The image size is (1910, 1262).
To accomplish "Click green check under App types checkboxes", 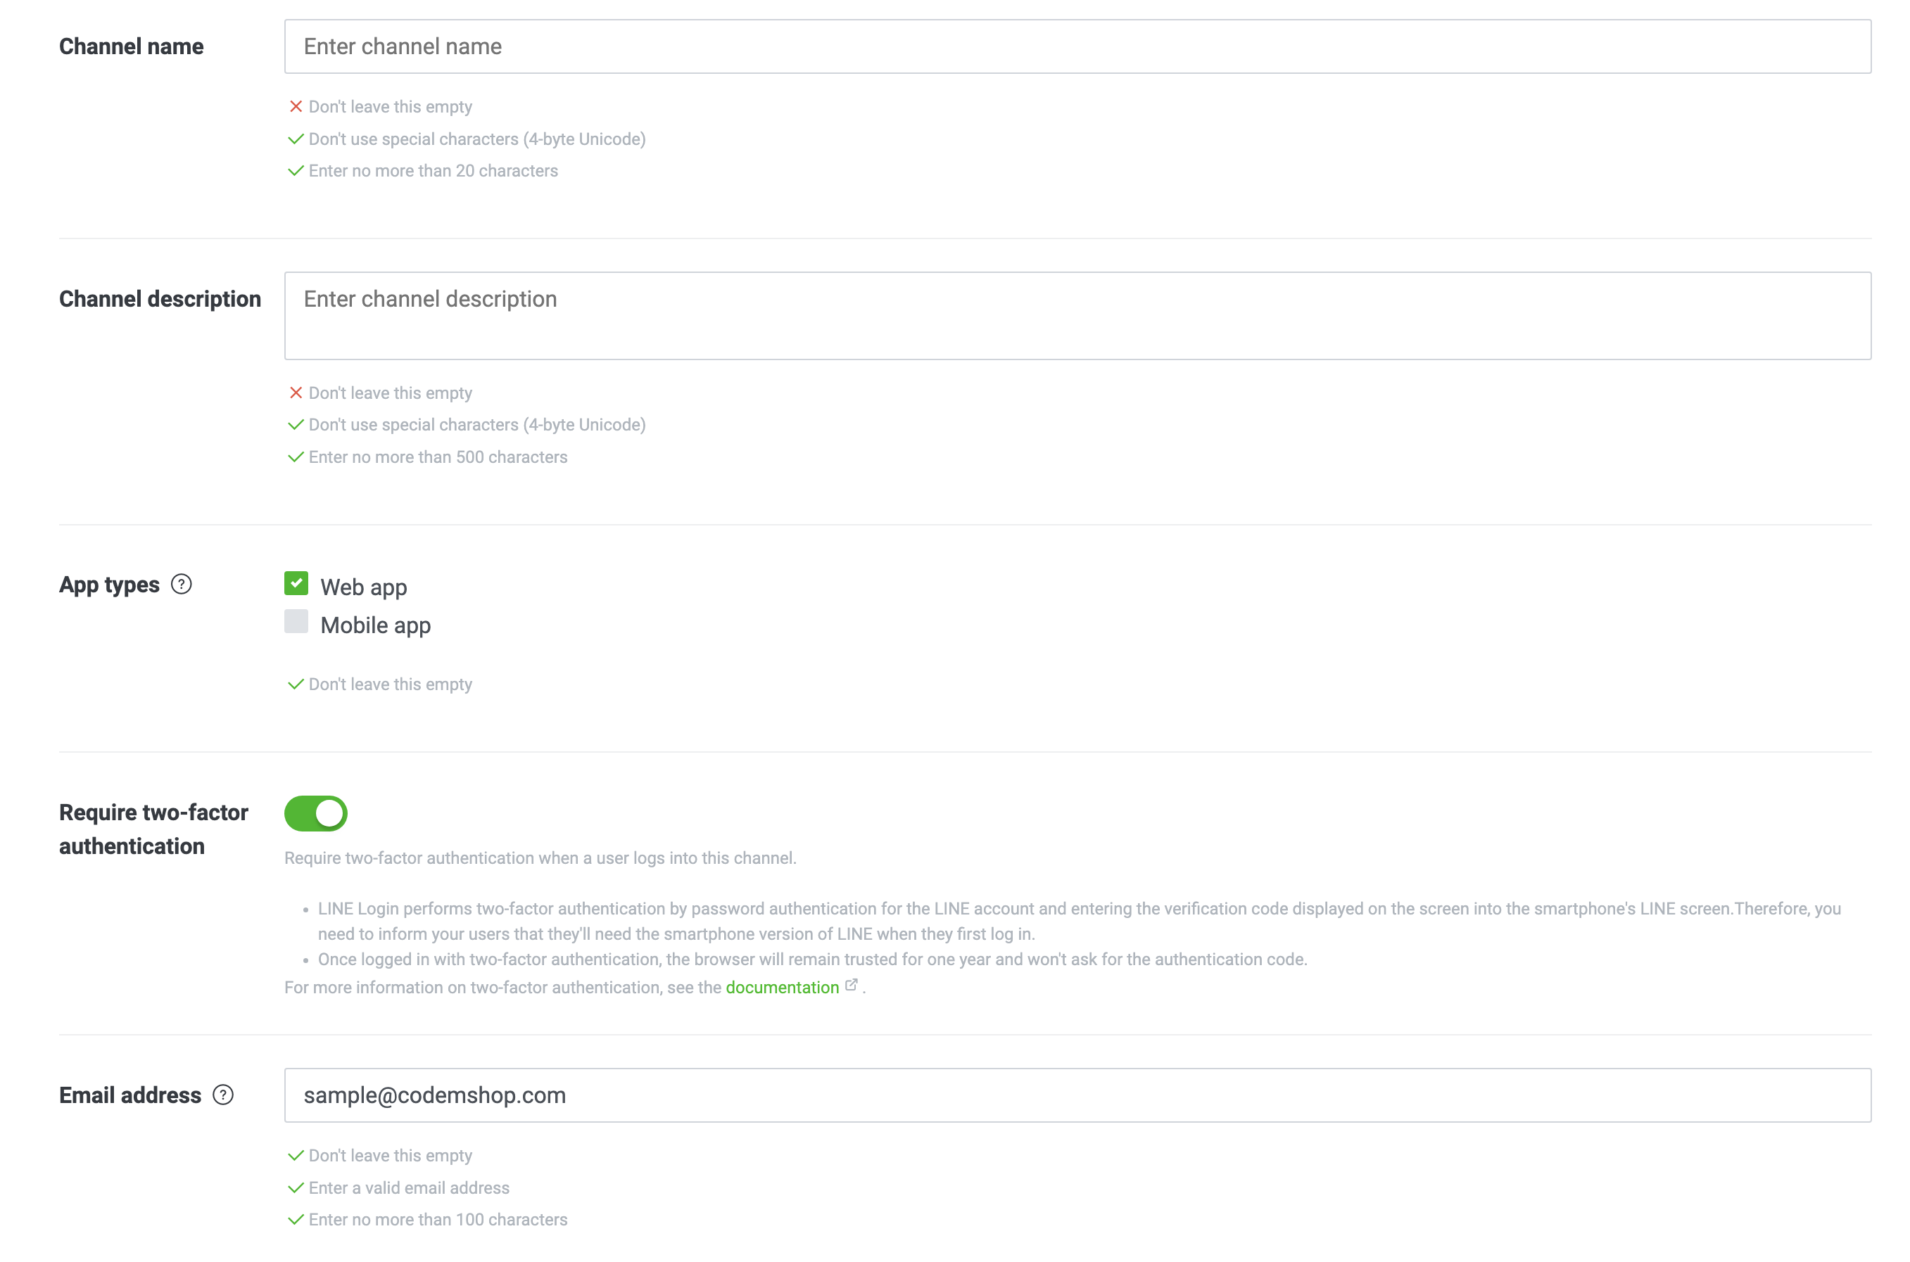I will coord(296,684).
